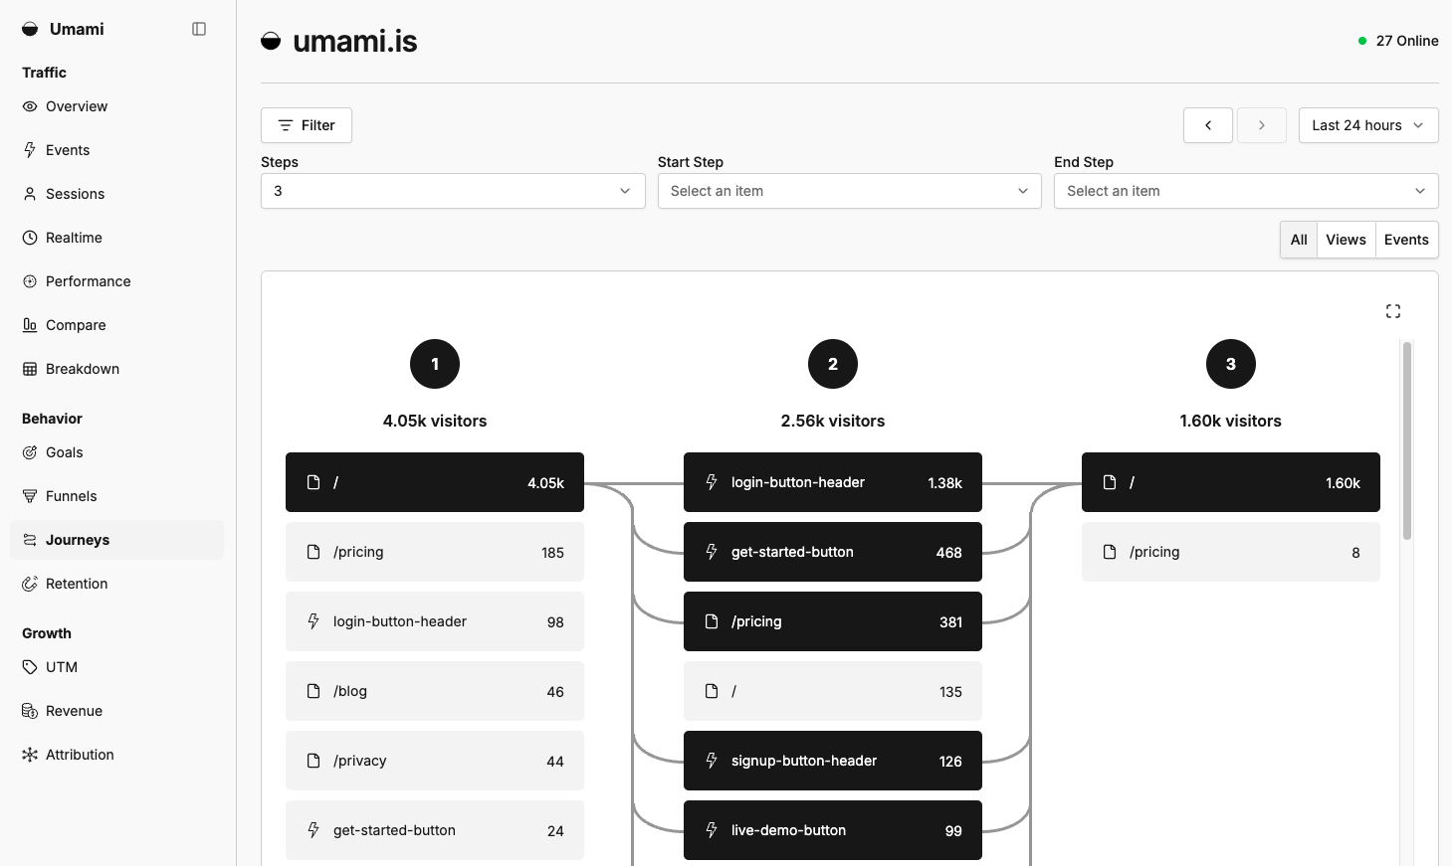The height and width of the screenshot is (866, 1452).
Task: Click the Breakdown table icon
Action: [30, 369]
